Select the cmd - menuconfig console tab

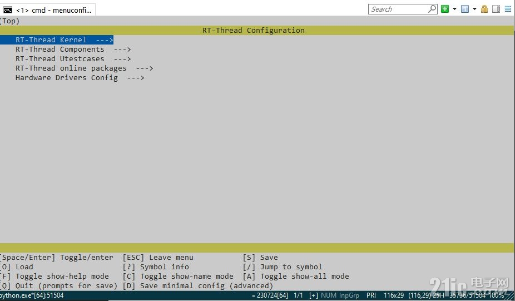coord(48,10)
